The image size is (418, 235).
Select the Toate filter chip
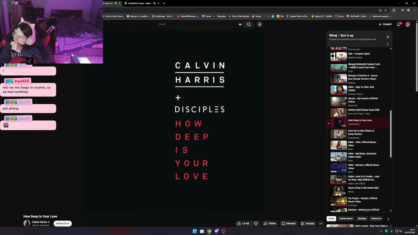coord(331,218)
